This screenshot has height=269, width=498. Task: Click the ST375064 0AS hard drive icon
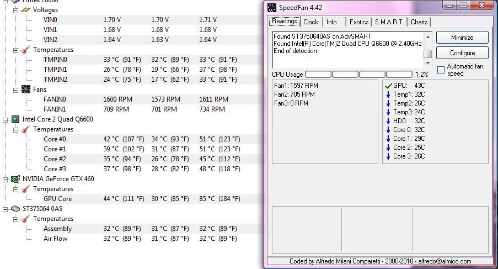tap(15, 209)
